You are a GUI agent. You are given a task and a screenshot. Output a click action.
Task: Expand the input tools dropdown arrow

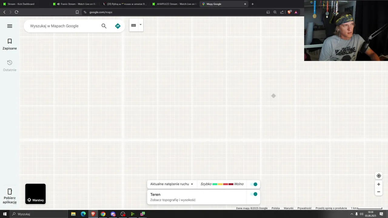pyautogui.click(x=140, y=25)
